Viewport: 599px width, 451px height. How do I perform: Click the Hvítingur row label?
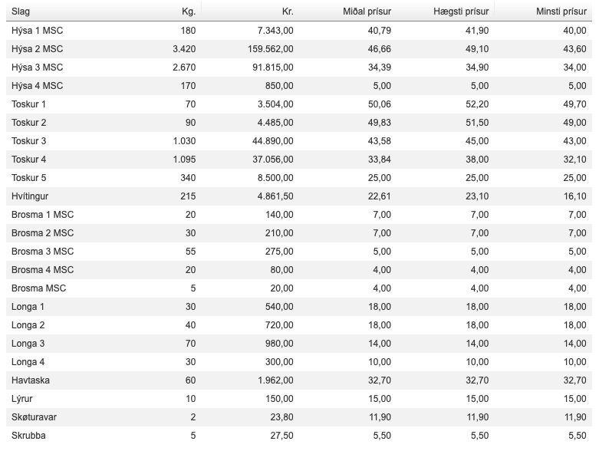coord(30,196)
